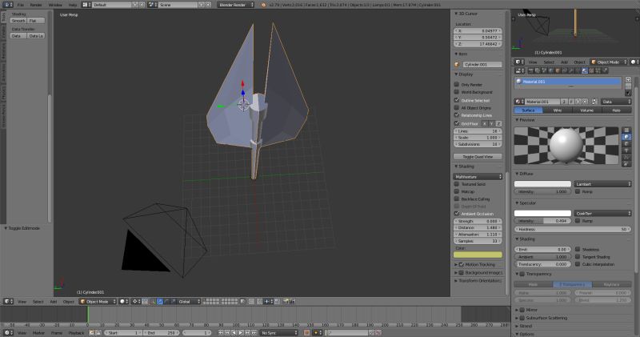The width and height of the screenshot is (640, 337).
Task: Adjust the Hardness slider
Action: (x=573, y=229)
